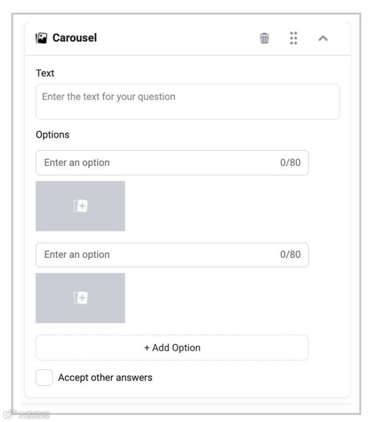Viewport: 377px width, 422px height.
Task: Focus the question text input field
Action: (x=188, y=102)
